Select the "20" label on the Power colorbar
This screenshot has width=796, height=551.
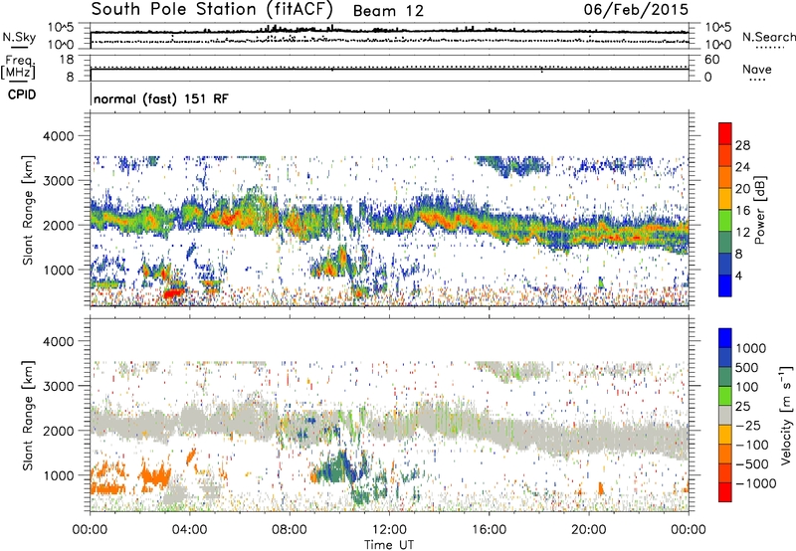742,189
